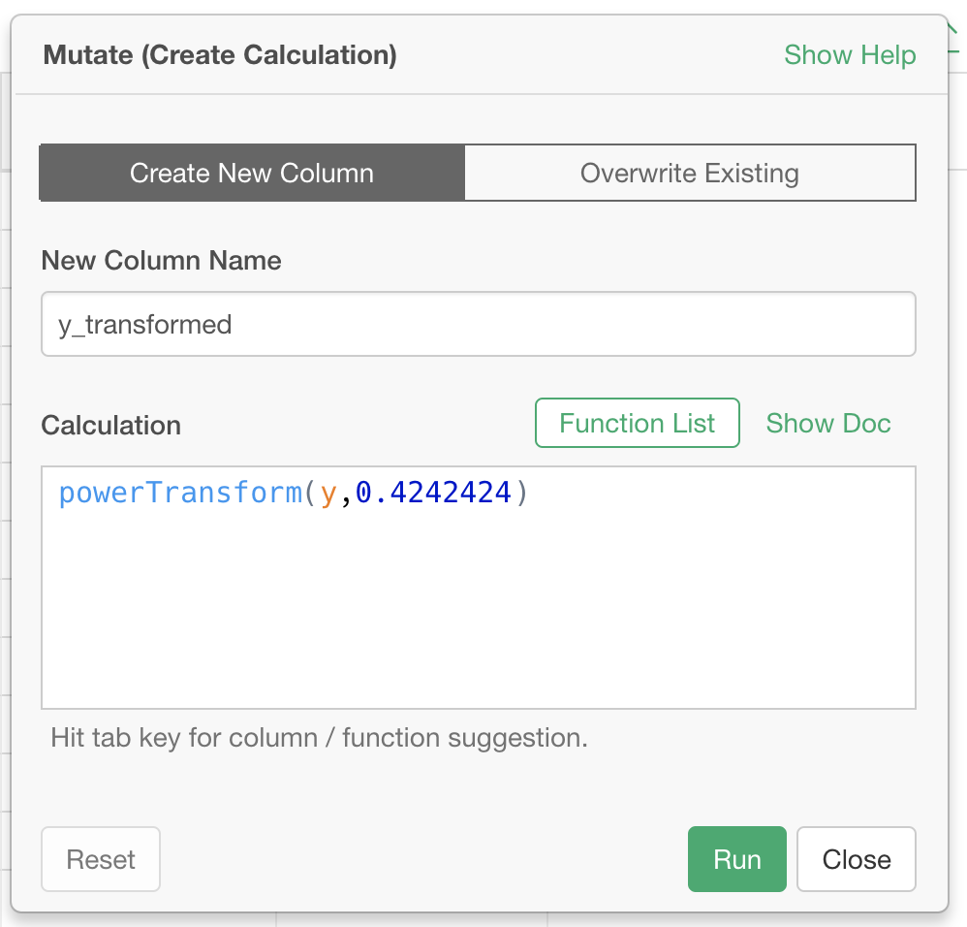This screenshot has width=967, height=927.
Task: Switch to Overwrite Existing mode
Action: (689, 174)
